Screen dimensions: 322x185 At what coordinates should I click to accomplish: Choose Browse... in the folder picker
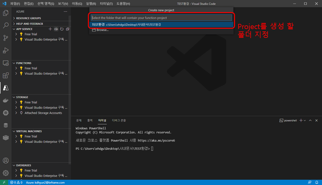[161, 30]
